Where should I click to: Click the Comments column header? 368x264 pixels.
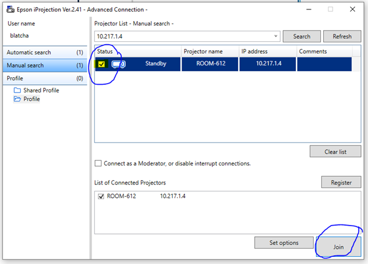pyautogui.click(x=324, y=51)
